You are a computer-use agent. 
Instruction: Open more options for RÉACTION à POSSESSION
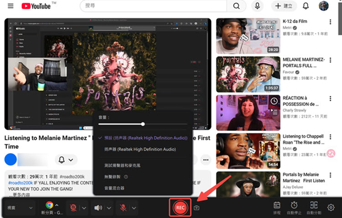pos(330,99)
